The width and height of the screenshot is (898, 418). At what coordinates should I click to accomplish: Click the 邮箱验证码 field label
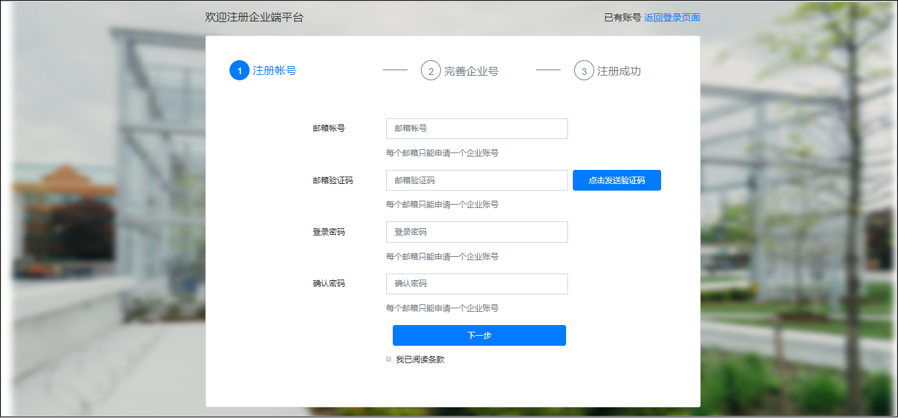click(333, 181)
